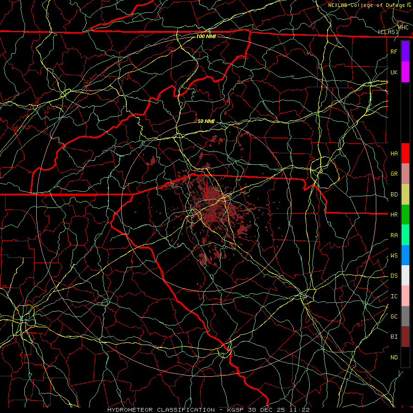The width and height of the screenshot is (413, 413).
Task: Click the "NEXLAB-College of DuPage" credit text
Action: click(x=368, y=5)
